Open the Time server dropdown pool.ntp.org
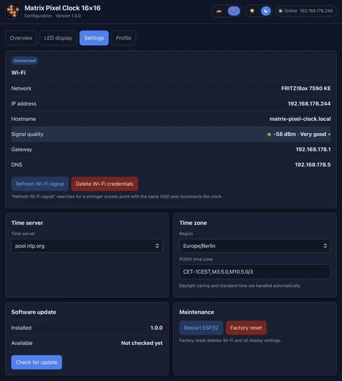Screen dimensions: 342x381 [87, 246]
